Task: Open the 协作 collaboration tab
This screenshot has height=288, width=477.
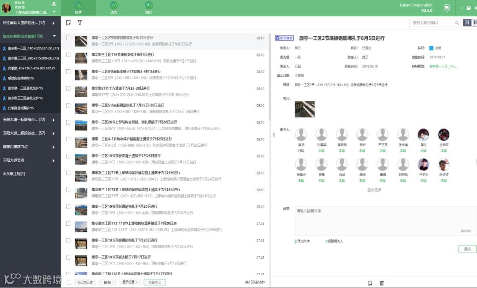Action: tap(79, 8)
